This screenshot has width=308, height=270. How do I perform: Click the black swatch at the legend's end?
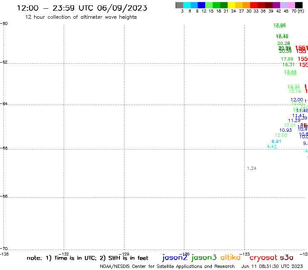pos(299,5)
